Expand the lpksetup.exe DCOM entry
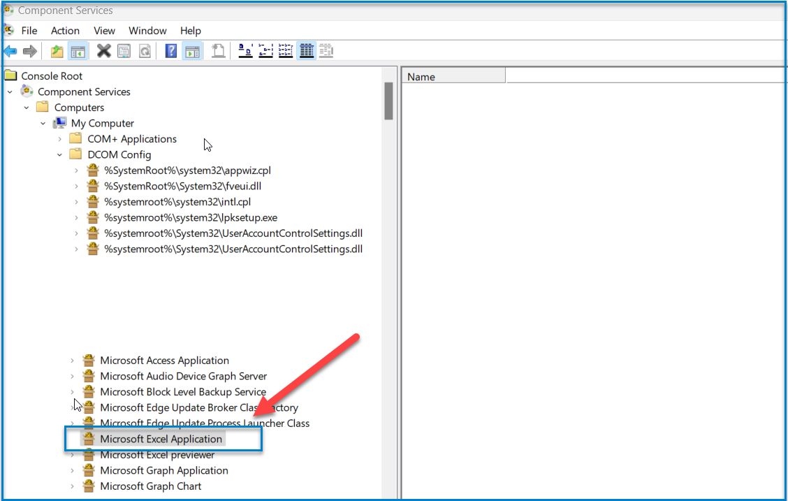The width and height of the screenshot is (788, 501). click(76, 217)
